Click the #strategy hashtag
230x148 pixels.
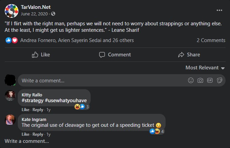[32, 100]
